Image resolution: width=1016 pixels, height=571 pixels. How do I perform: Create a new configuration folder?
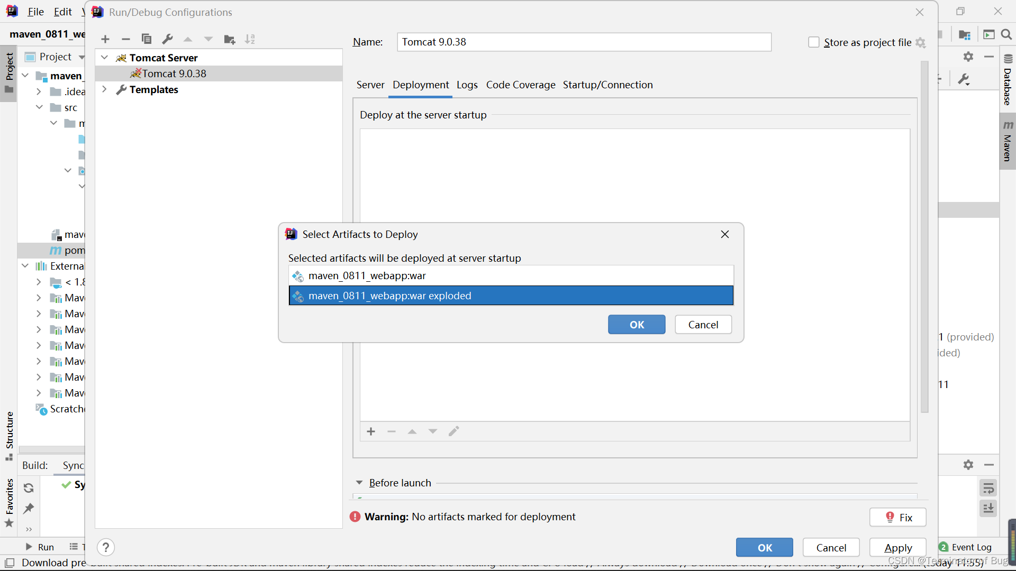tap(230, 39)
